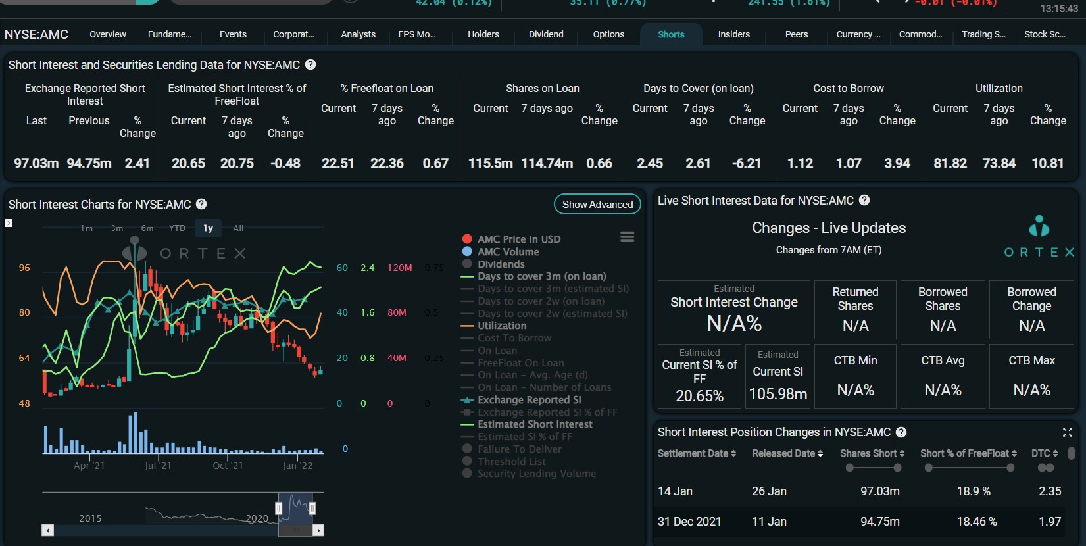Click the 18.46 % short freefloat cell
The height and width of the screenshot is (546, 1086).
click(x=977, y=522)
